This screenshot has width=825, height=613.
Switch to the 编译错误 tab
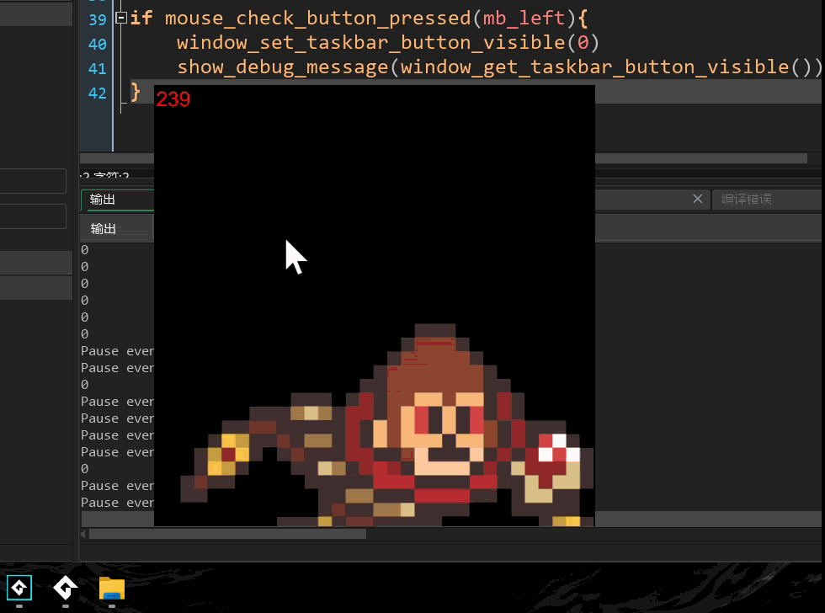pos(746,199)
